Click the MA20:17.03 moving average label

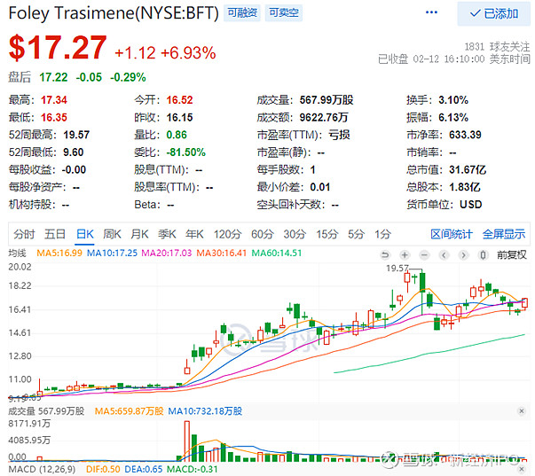point(167,253)
